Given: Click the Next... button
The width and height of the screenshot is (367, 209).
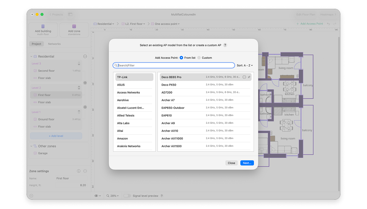Looking at the screenshot, I should click(x=247, y=163).
